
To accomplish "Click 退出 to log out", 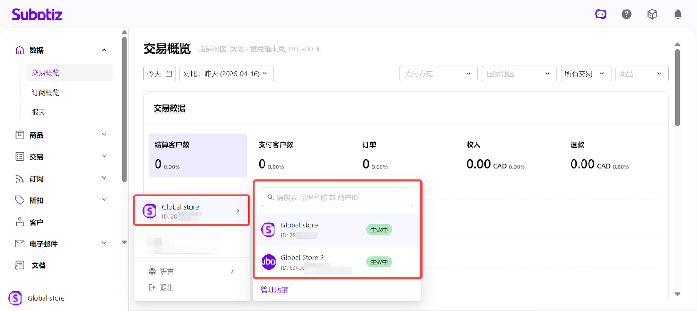I will coord(166,287).
